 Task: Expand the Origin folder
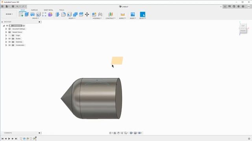coord(6,35)
